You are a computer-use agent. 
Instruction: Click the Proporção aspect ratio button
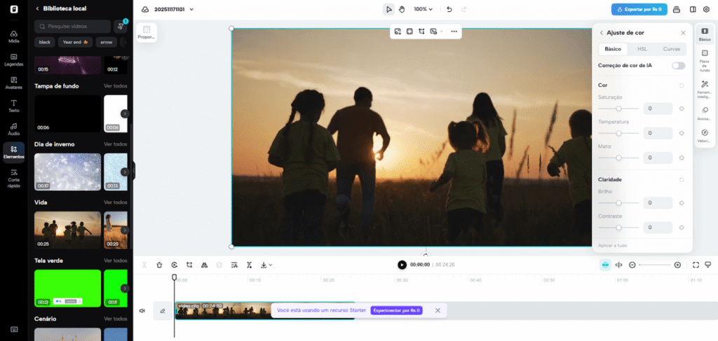click(147, 32)
